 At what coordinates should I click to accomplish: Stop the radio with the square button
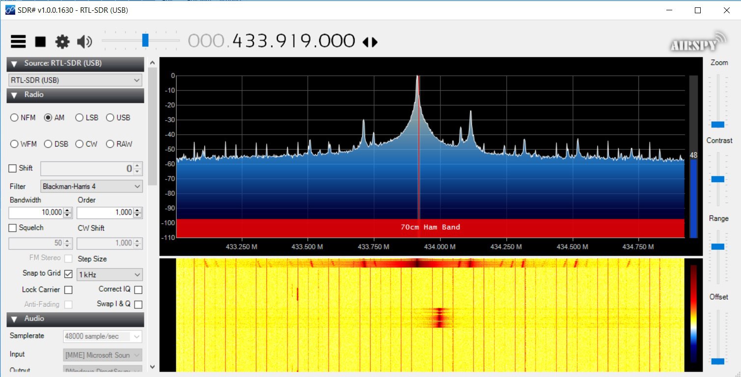40,42
